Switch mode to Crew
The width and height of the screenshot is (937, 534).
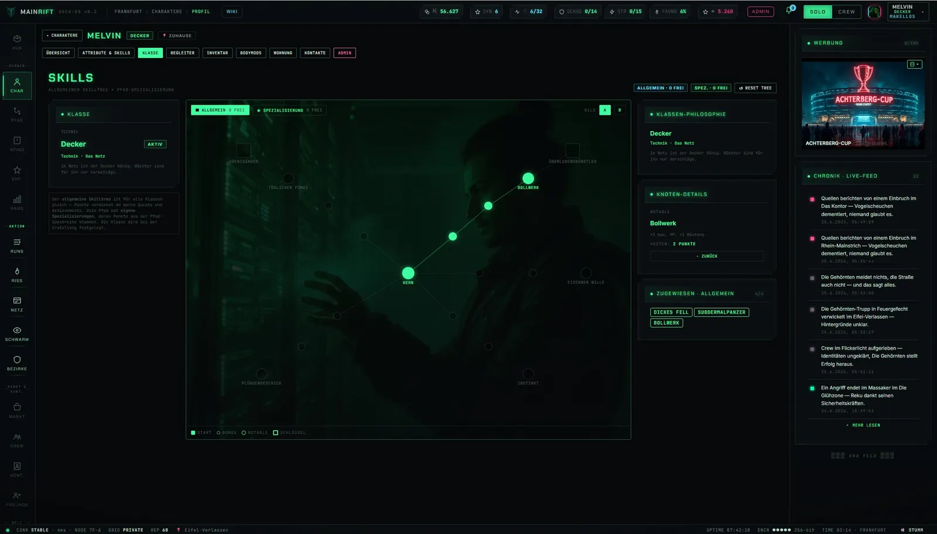pyautogui.click(x=846, y=12)
